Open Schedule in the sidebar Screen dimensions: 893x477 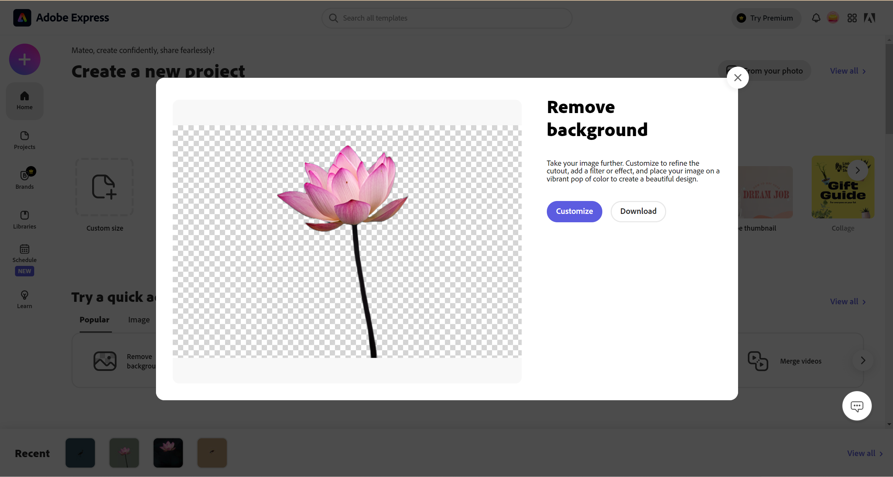click(24, 253)
